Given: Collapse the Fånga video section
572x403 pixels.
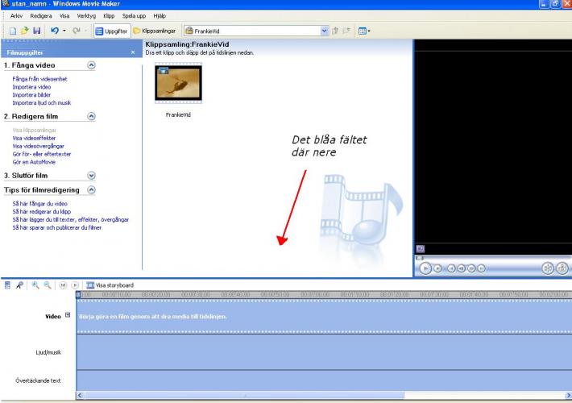Looking at the screenshot, I should coord(91,64).
